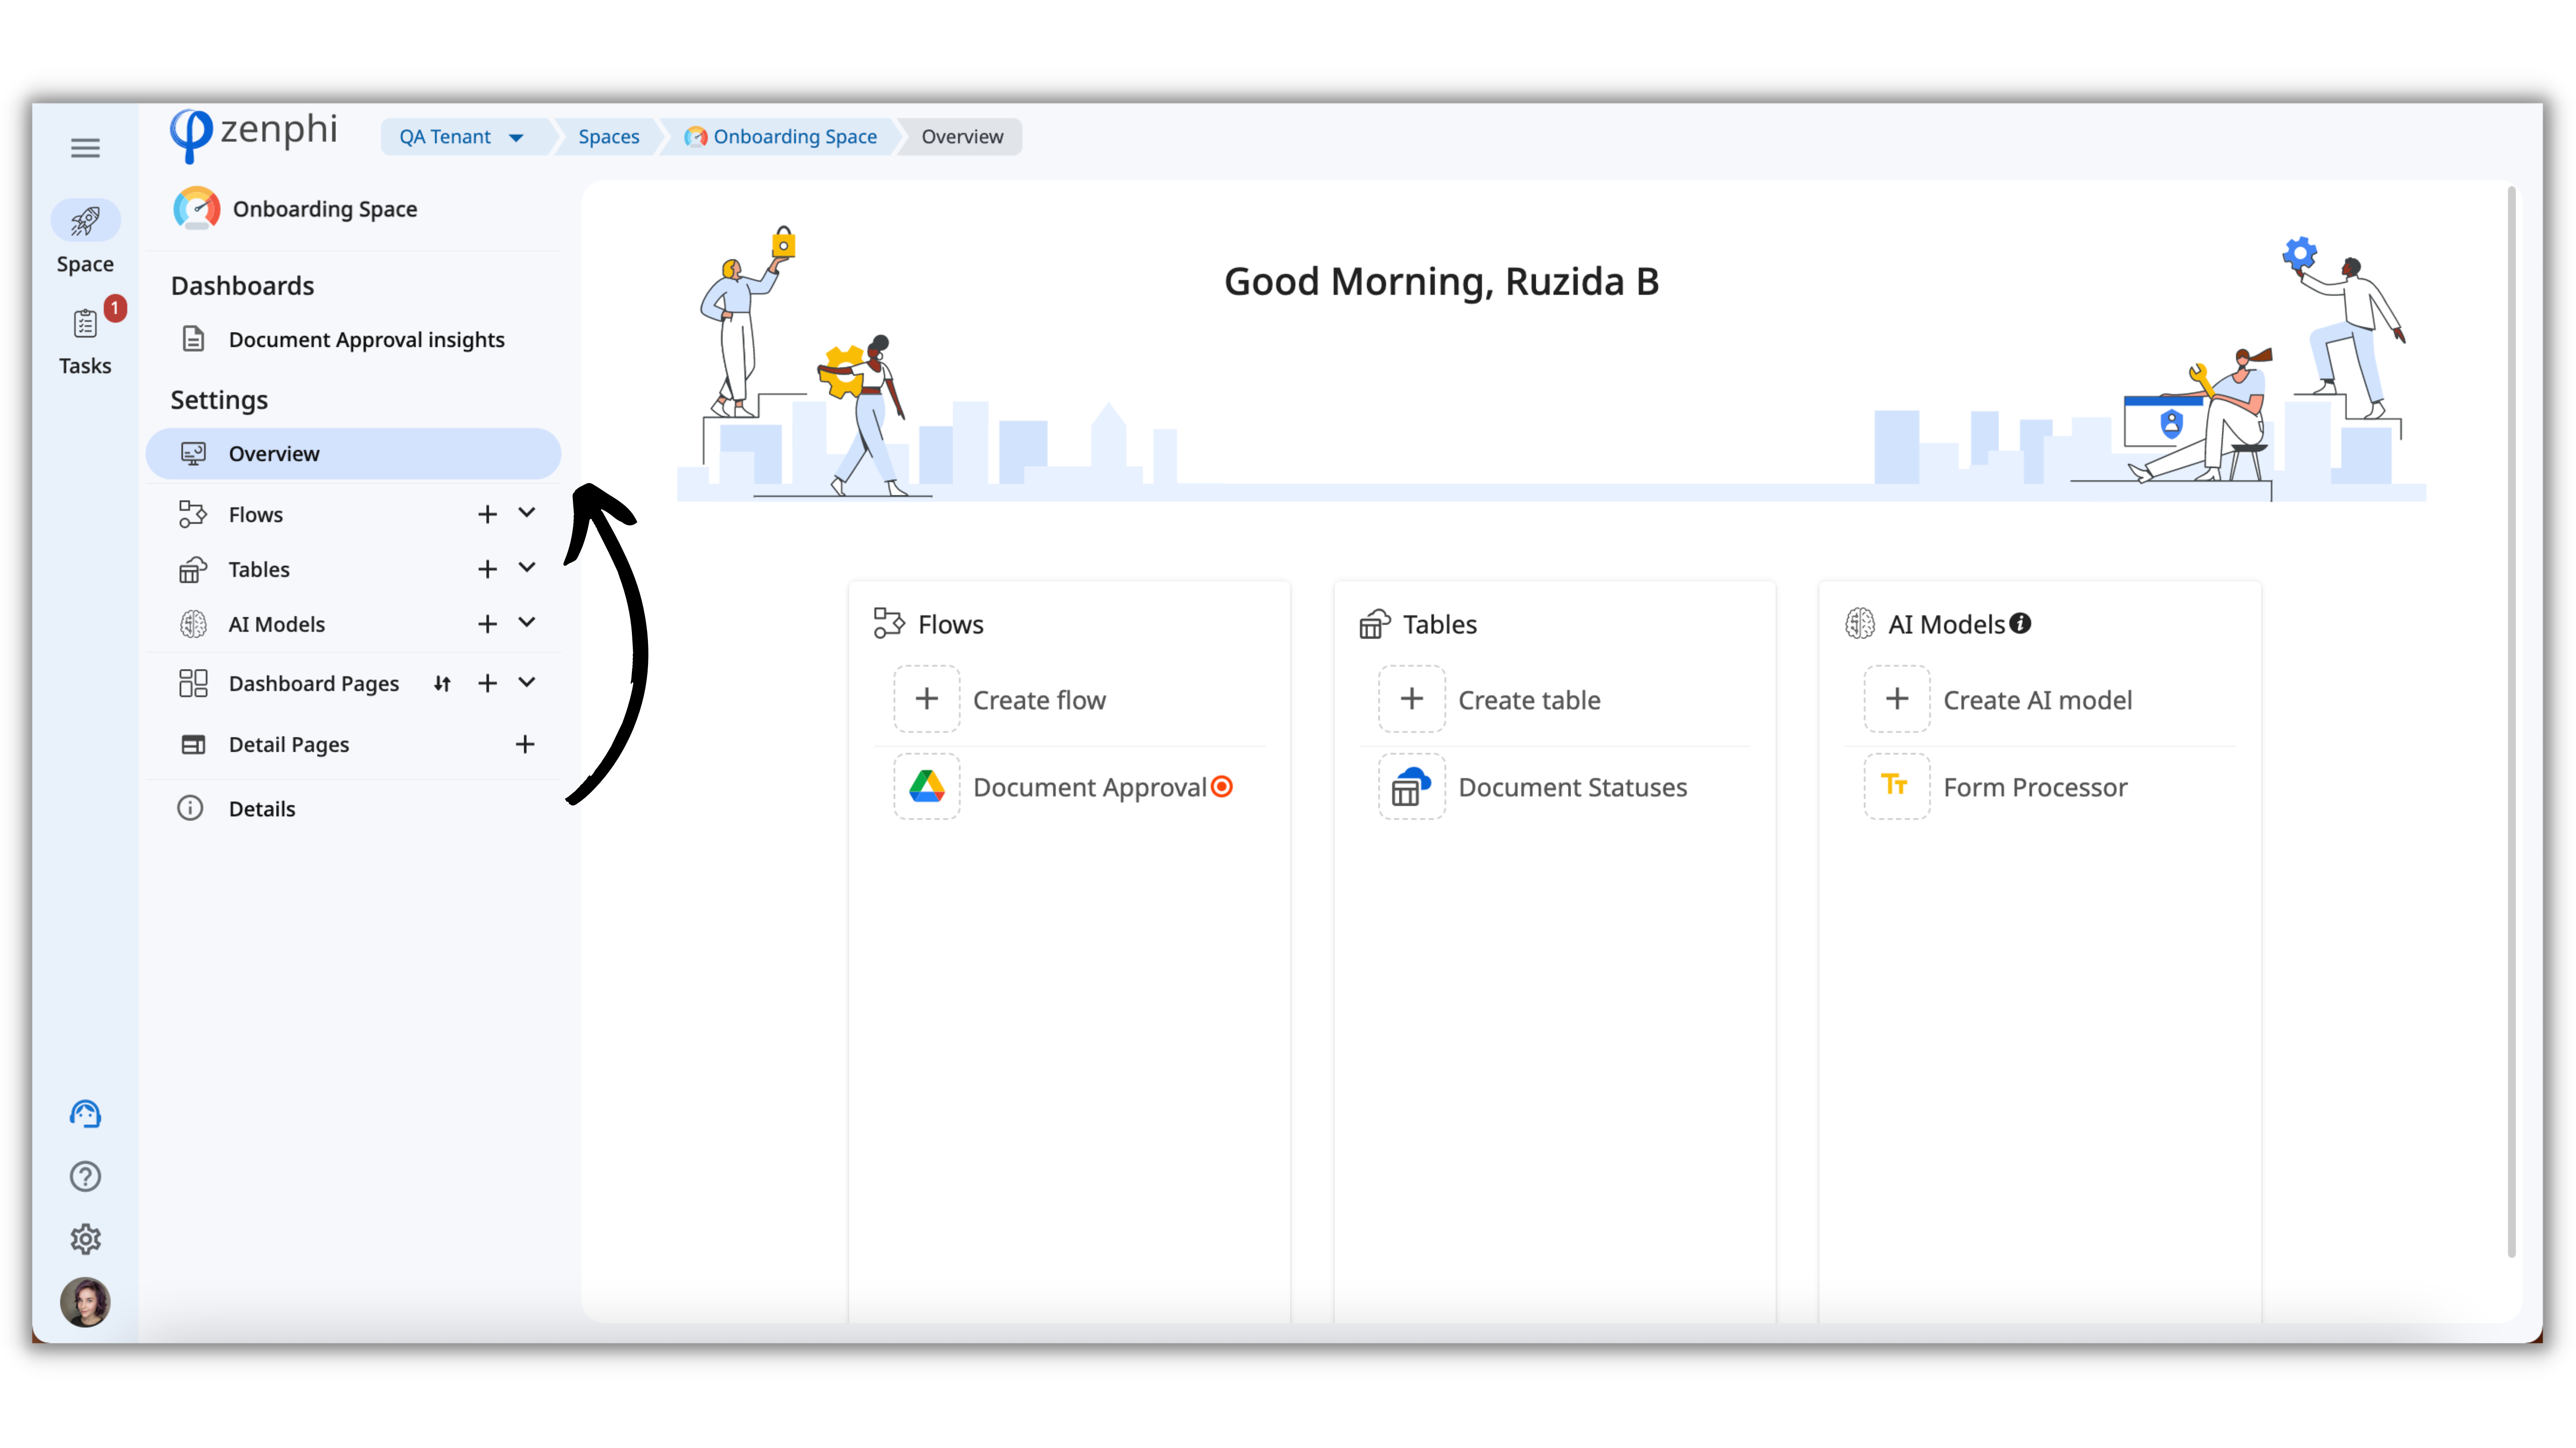
Task: Expand the AI Models sidebar chevron
Action: click(x=527, y=623)
